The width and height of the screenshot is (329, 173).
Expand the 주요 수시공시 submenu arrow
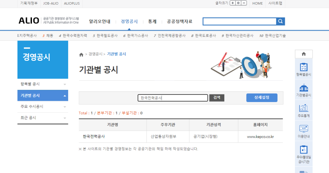click(x=65, y=107)
